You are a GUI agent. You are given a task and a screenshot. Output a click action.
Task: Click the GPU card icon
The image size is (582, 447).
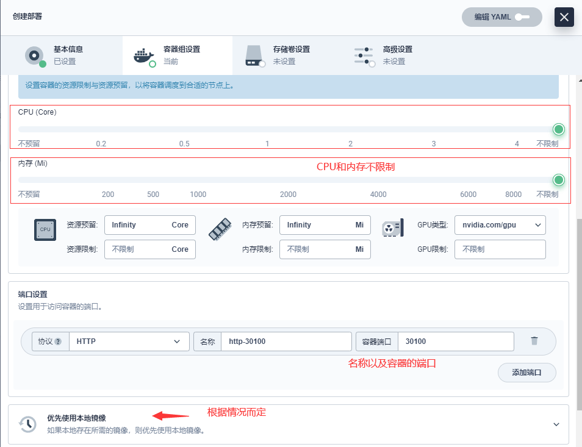pos(393,230)
